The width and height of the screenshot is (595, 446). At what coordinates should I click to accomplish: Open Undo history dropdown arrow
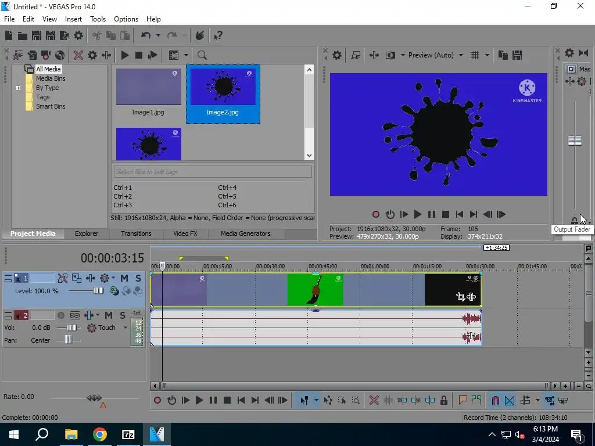tap(158, 35)
